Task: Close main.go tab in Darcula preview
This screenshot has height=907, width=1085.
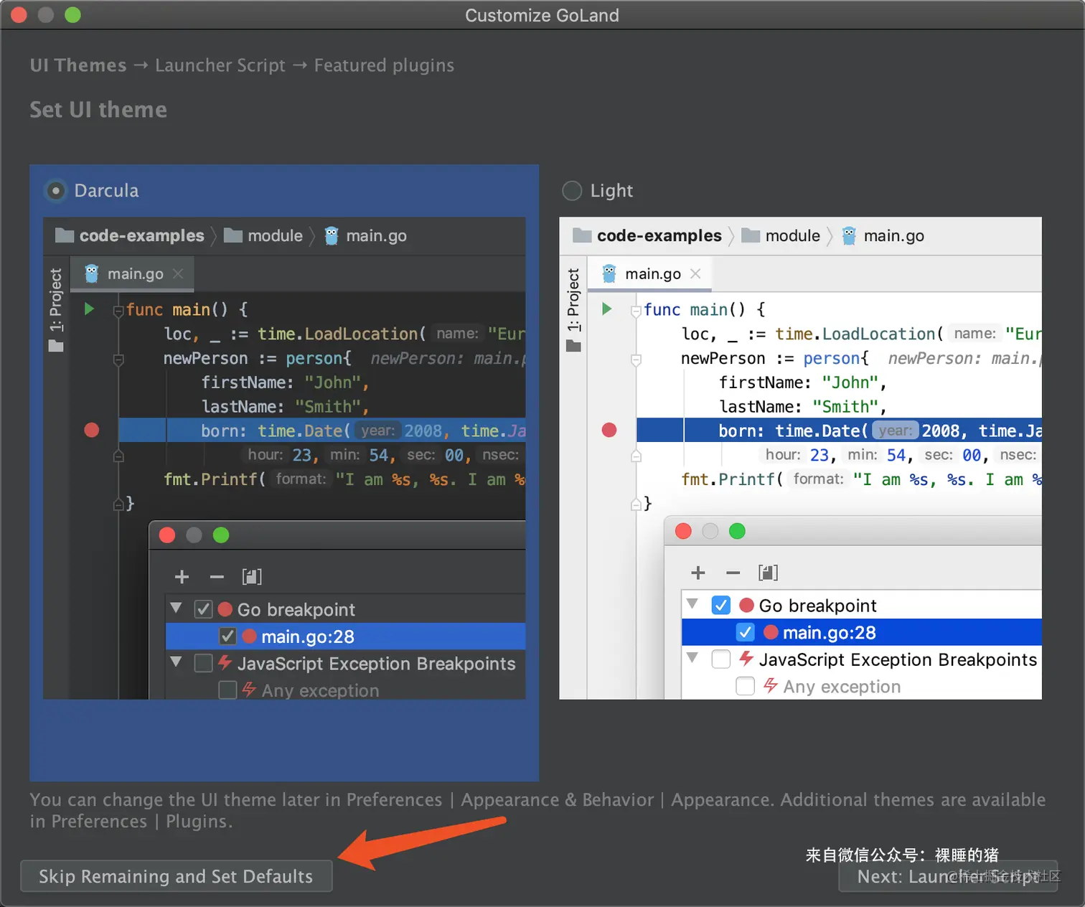Action: tap(178, 273)
